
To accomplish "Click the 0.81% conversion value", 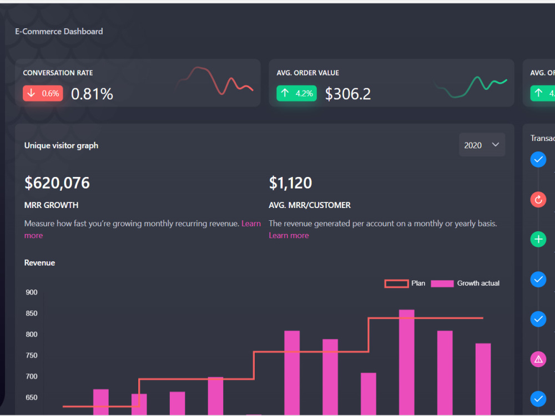I will 92,94.
